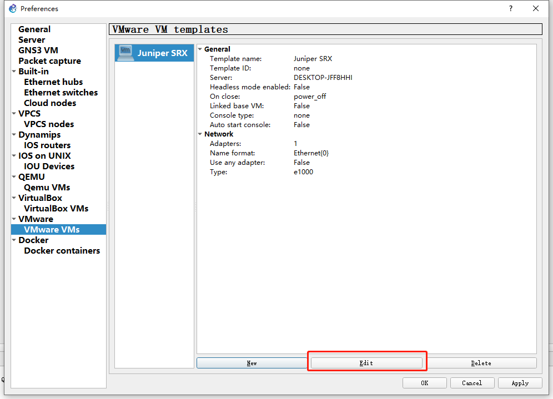Click the Type value e1000
The width and height of the screenshot is (553, 399).
(303, 172)
